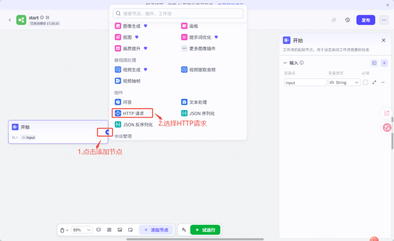Image resolution: width=394 pixels, height=241 pixels.
Task: Open the more options ellipsis menu
Action: click(x=384, y=20)
